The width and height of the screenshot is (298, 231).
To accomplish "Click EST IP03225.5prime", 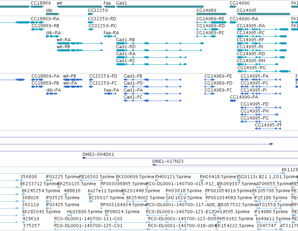I will (49, 181).
